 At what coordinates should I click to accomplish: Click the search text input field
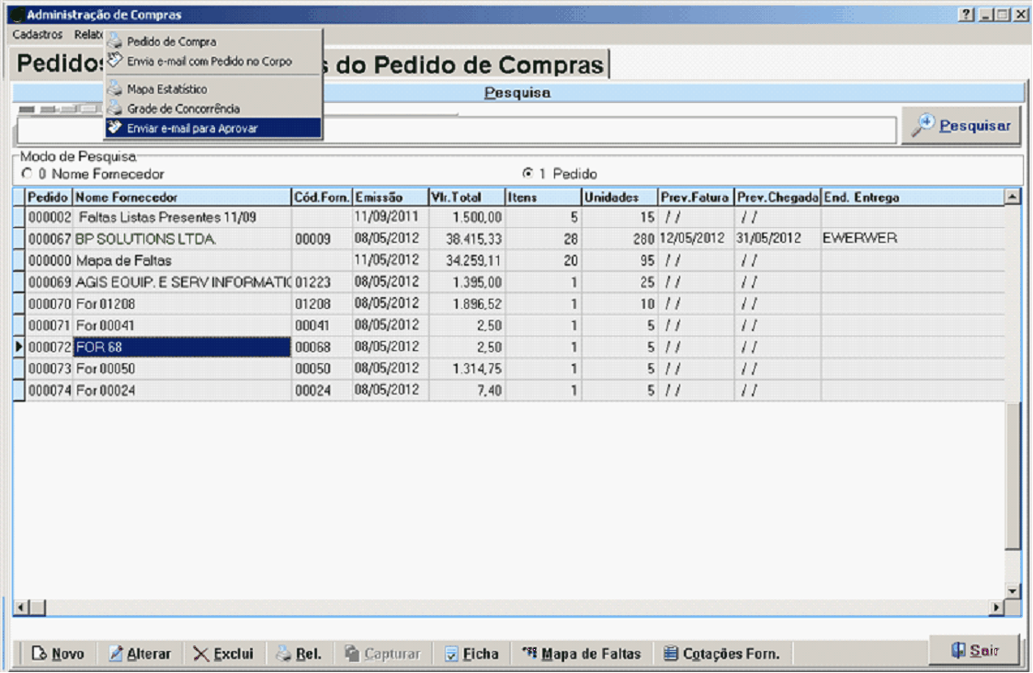457,131
